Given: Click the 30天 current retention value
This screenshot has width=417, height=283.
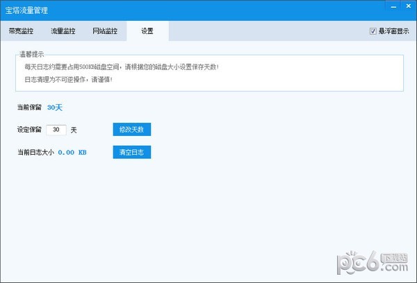Looking at the screenshot, I should coord(55,108).
